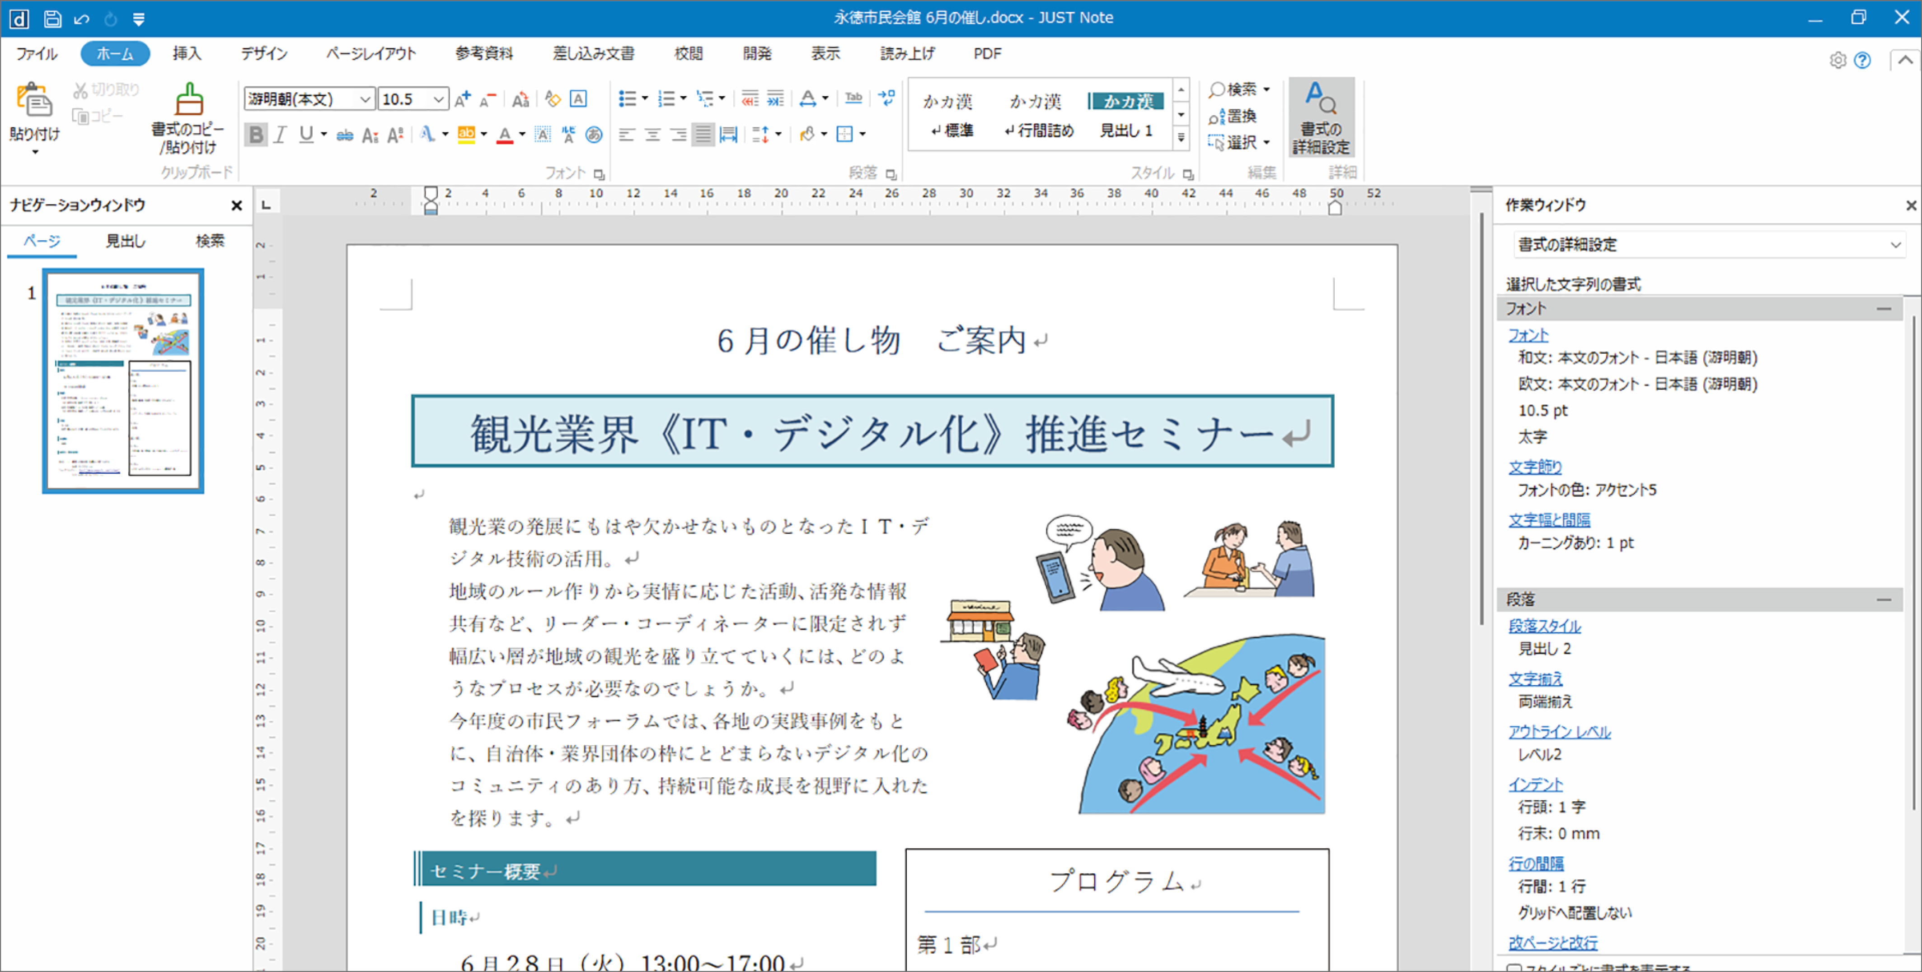Click the red font color swatch button
Image resolution: width=1922 pixels, height=972 pixels.
[505, 135]
